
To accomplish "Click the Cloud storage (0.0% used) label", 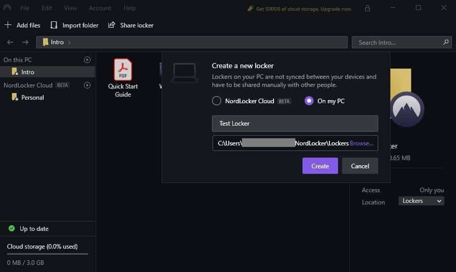I will click(42, 247).
